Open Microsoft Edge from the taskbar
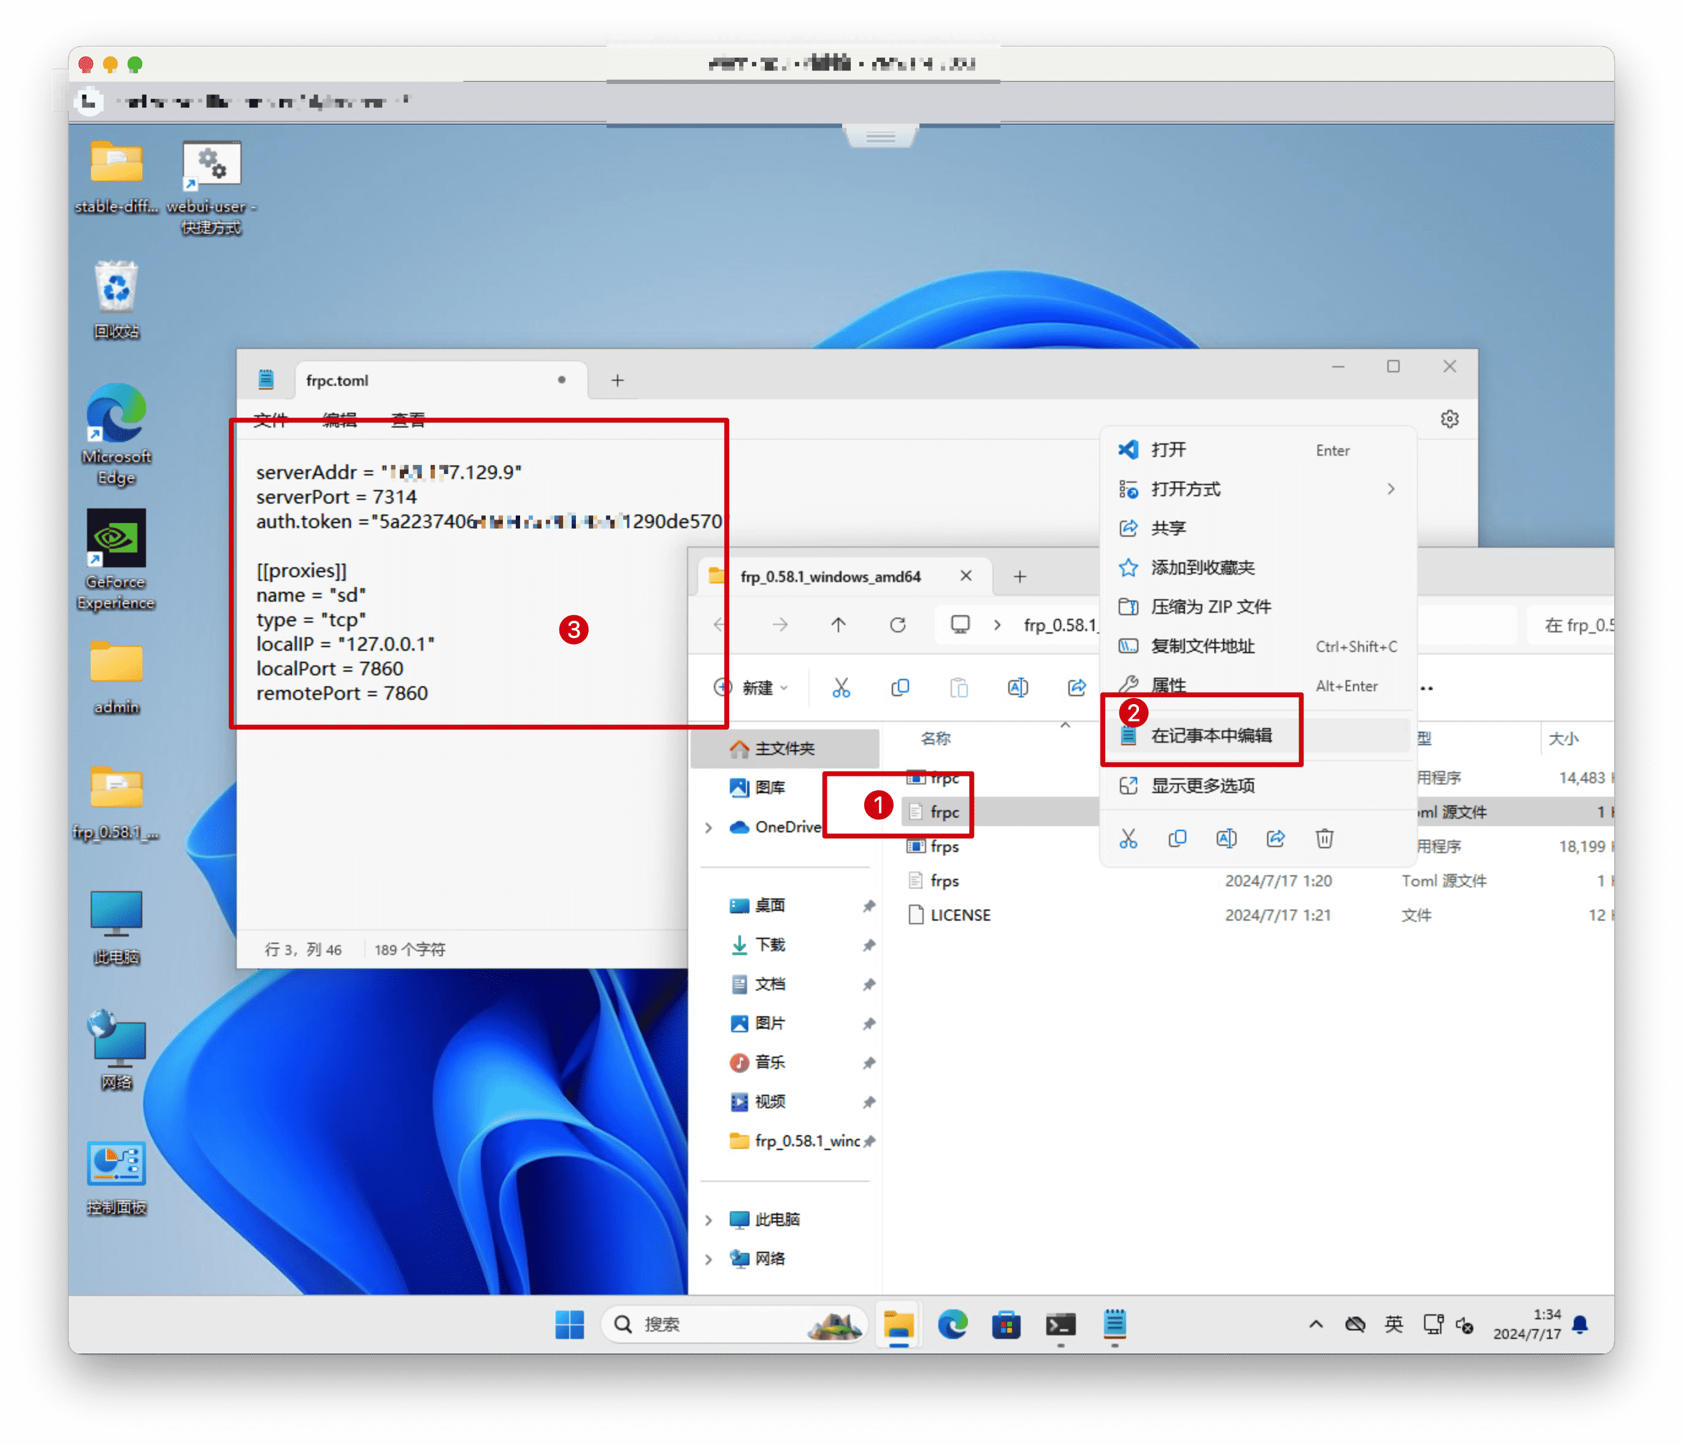The width and height of the screenshot is (1683, 1445). pos(952,1325)
